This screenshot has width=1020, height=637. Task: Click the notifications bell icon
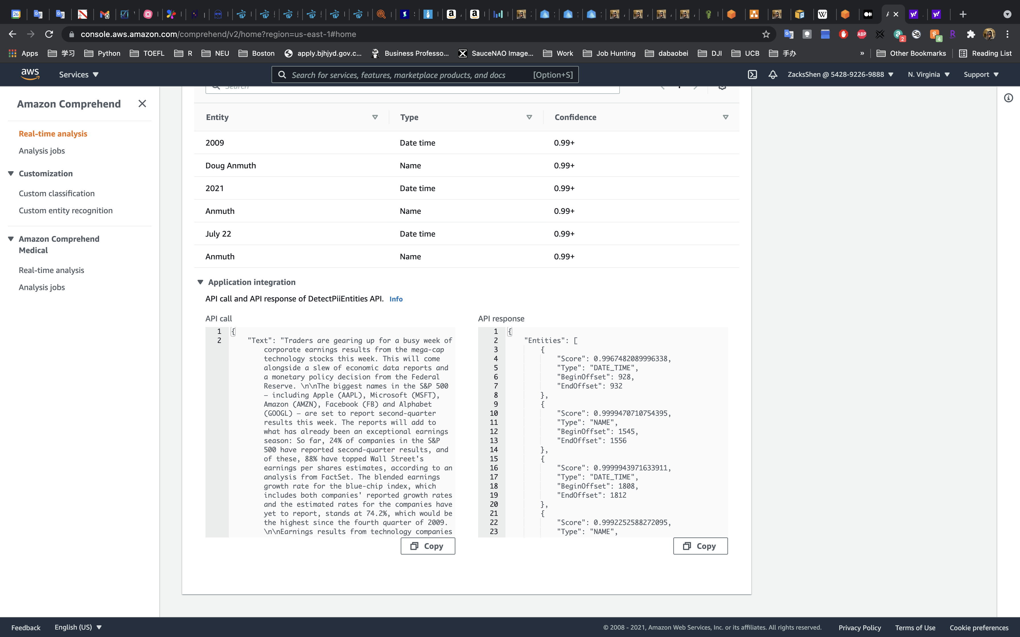(x=773, y=75)
